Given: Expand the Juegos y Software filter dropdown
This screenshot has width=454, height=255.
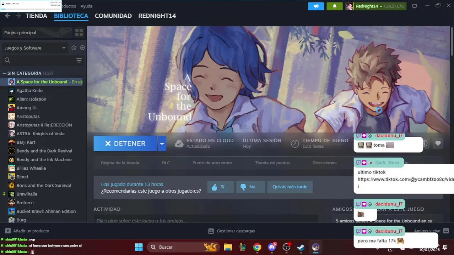Looking at the screenshot, I should click(35, 48).
